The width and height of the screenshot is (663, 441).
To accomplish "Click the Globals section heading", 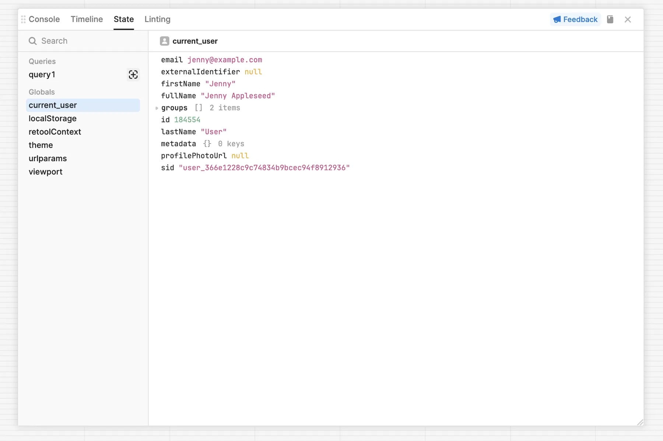I will (42, 92).
